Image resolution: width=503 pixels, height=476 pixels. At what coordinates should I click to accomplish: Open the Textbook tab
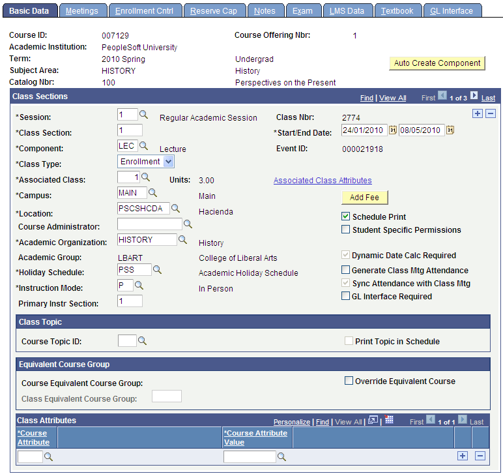click(397, 11)
